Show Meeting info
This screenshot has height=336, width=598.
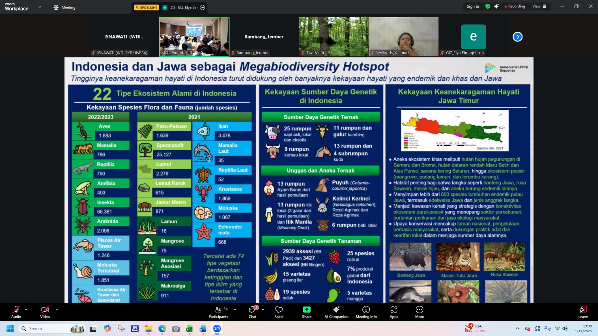(x=366, y=312)
